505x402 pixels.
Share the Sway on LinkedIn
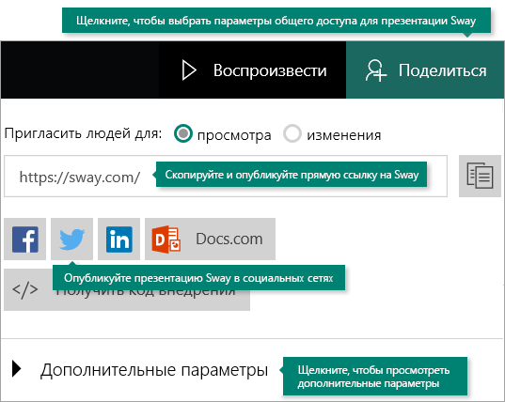[x=118, y=239]
